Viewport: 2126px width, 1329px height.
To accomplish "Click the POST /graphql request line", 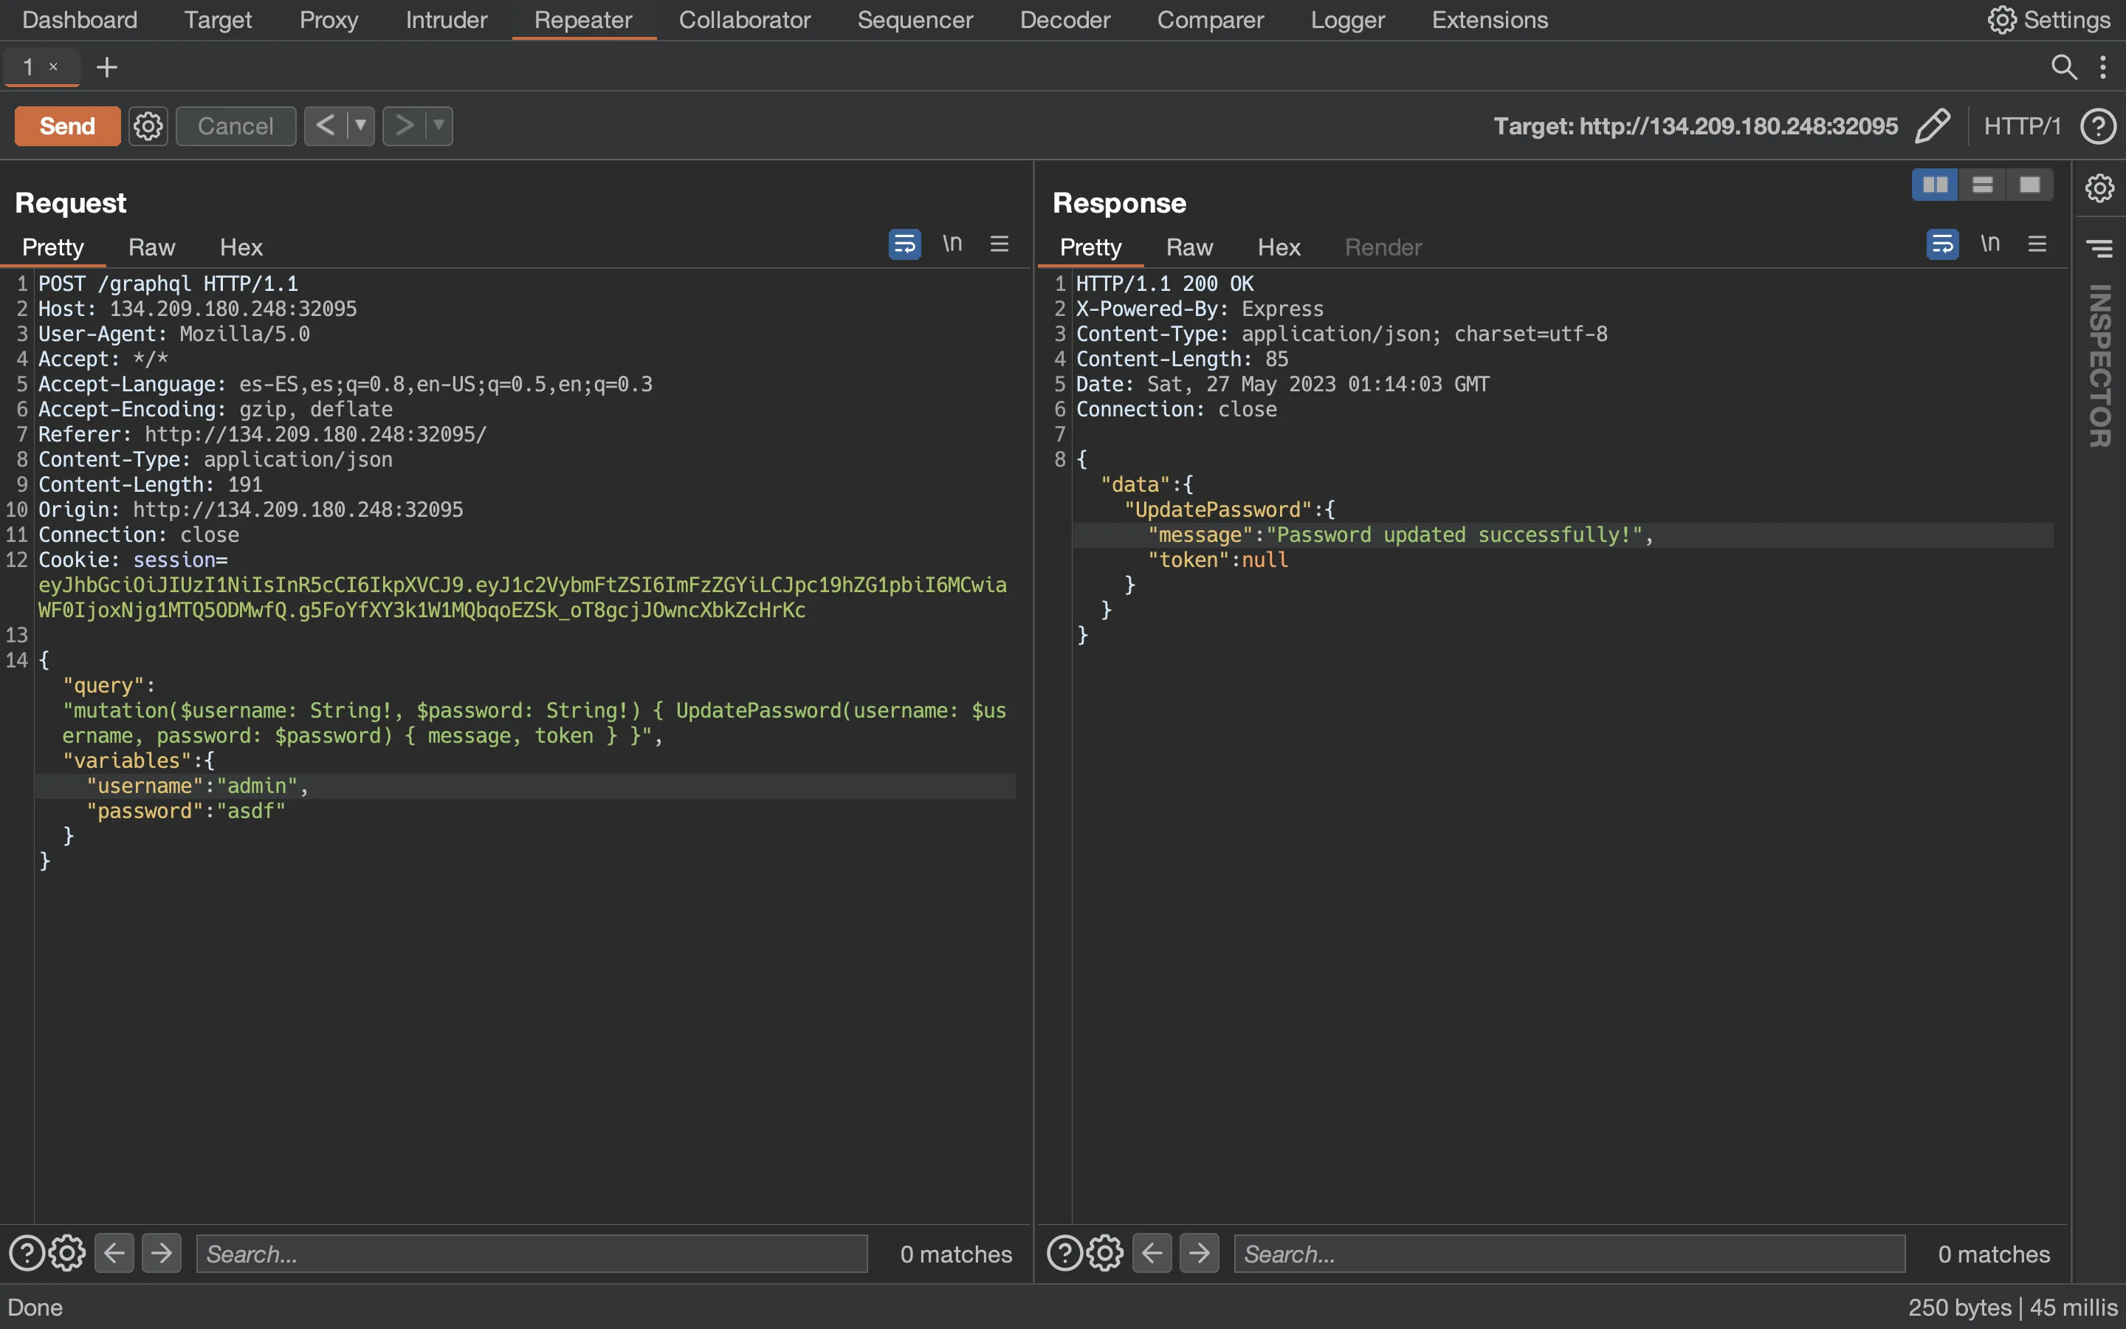I will [x=168, y=284].
